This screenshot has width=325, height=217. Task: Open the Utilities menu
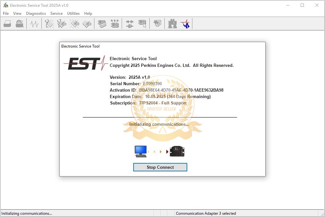(73, 14)
